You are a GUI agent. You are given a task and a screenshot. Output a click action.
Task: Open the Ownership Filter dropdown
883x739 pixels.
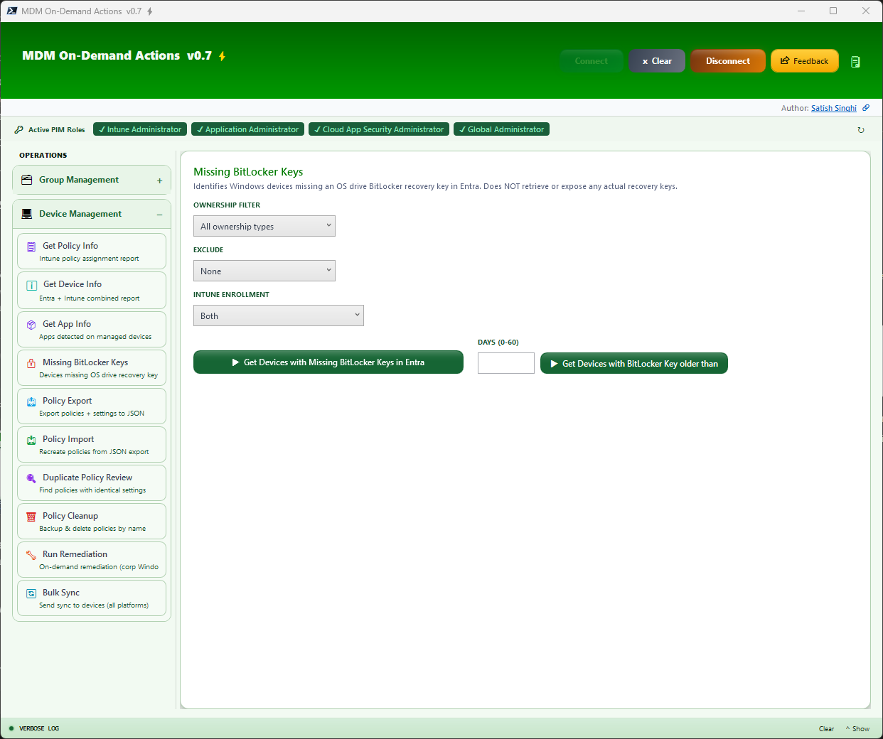(x=264, y=226)
